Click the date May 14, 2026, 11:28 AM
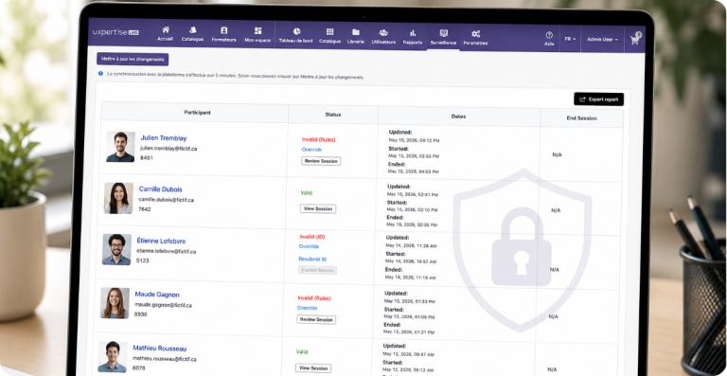This screenshot has height=376, width=727. coord(411,245)
